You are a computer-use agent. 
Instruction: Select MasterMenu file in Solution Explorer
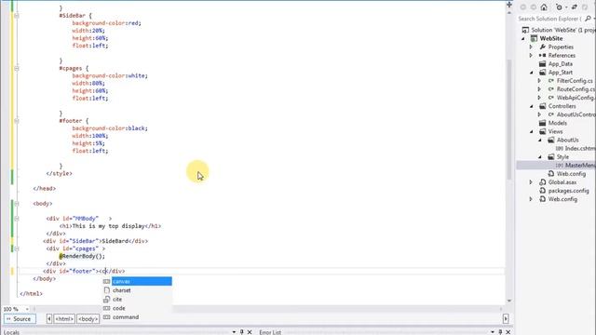click(x=579, y=166)
